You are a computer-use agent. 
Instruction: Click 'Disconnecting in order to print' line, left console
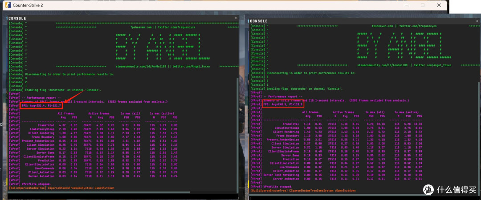coord(61,74)
